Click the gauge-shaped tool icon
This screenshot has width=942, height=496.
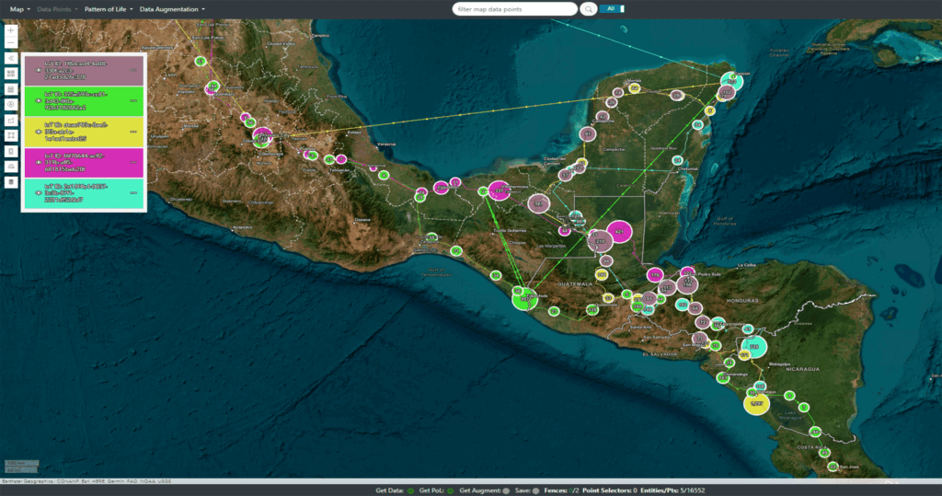(11, 167)
